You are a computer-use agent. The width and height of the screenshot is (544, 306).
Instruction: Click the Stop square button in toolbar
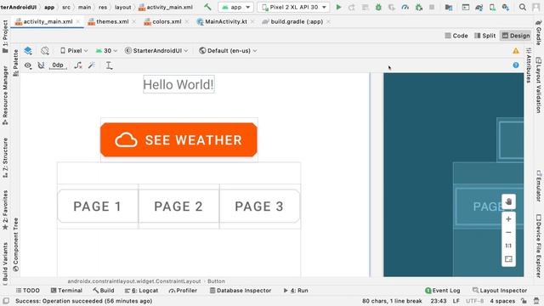pyautogui.click(x=432, y=7)
